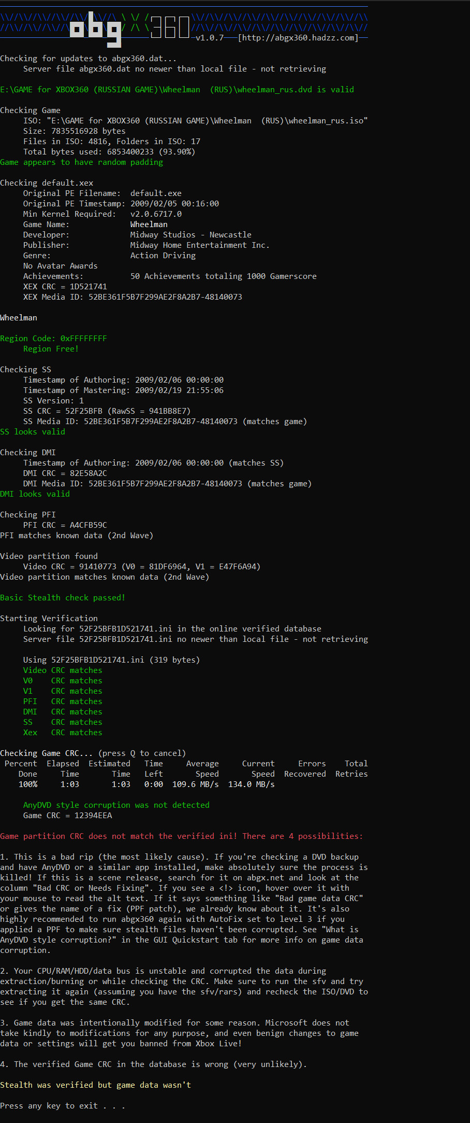
Task: Click green 'DMI looks valid' text
Action: coord(35,494)
